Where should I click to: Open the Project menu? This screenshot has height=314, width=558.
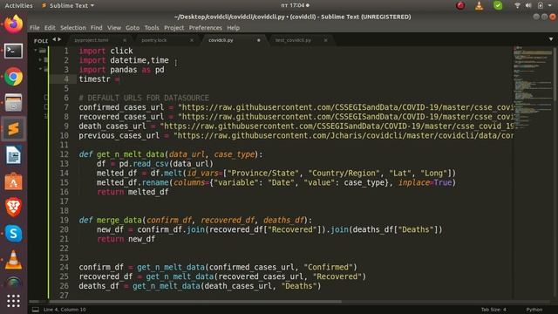point(174,28)
